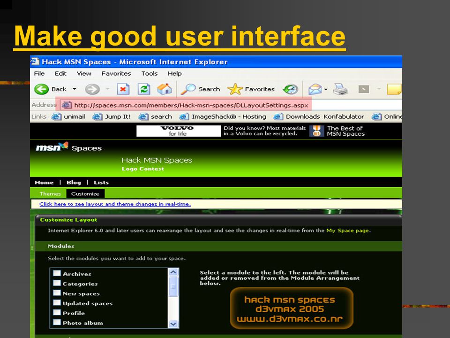Image resolution: width=450 pixels, height=338 pixels.
Task: Click the yellow note icon in toolbar
Action: (394, 89)
